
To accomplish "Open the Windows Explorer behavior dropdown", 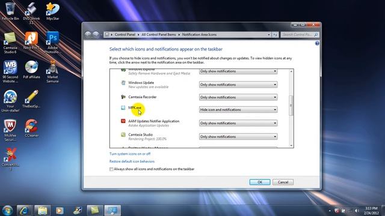I will [238, 71].
